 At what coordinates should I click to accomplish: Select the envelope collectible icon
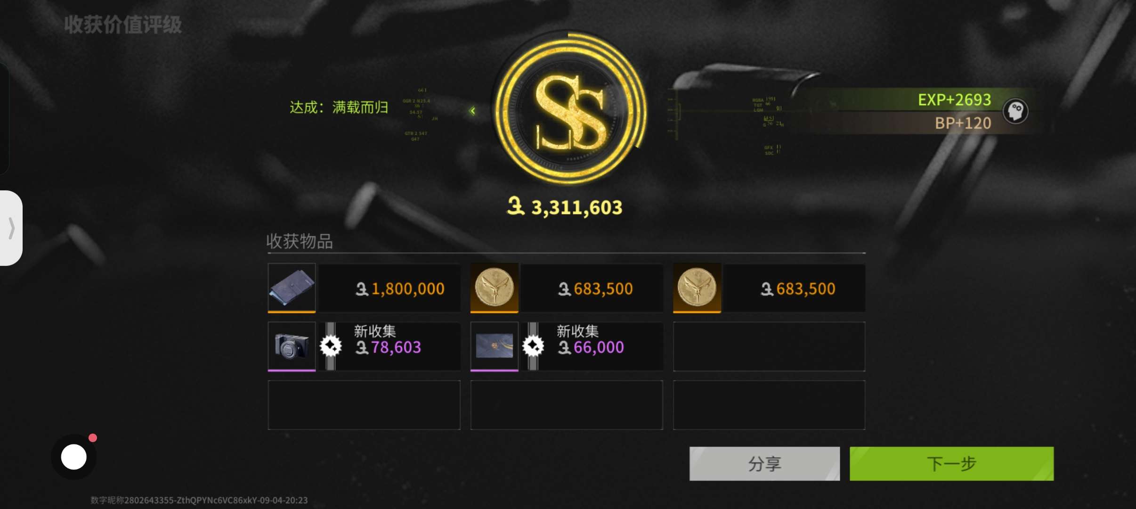494,346
